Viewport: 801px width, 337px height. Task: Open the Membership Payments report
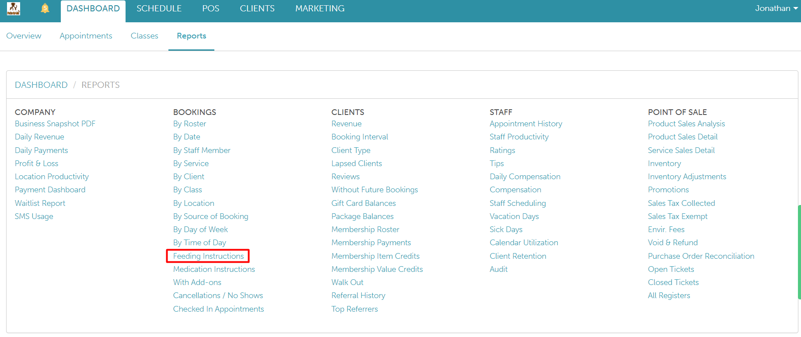[371, 243]
